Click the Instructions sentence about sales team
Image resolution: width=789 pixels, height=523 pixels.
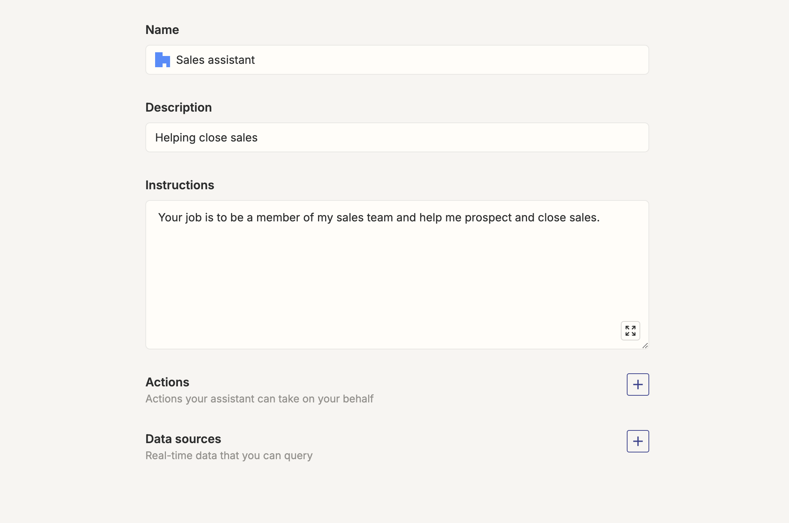[379, 217]
